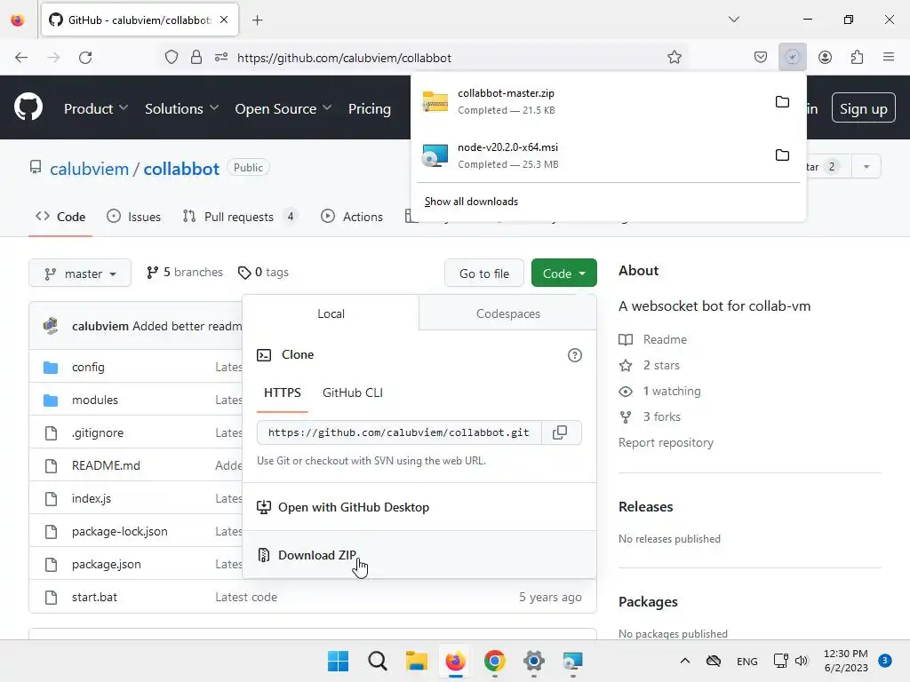Viewport: 910px width, 682px height.
Task: Click Download ZIP
Action: [x=419, y=555]
